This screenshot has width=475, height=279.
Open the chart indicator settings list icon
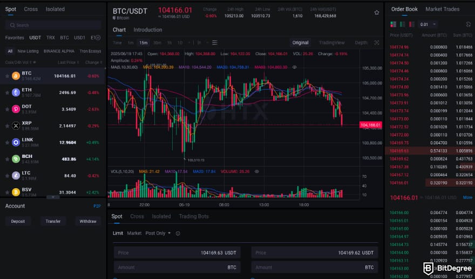click(x=214, y=43)
